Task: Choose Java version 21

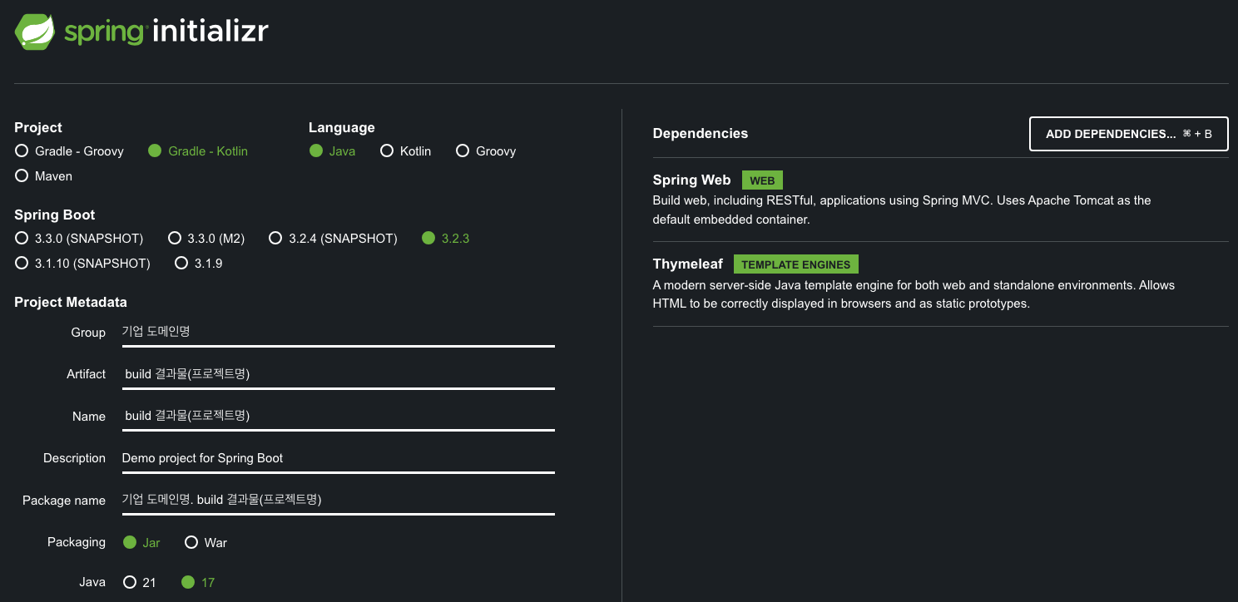Action: point(140,583)
